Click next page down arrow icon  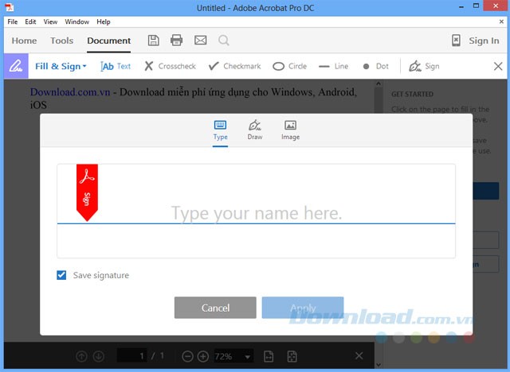pyautogui.click(x=99, y=356)
